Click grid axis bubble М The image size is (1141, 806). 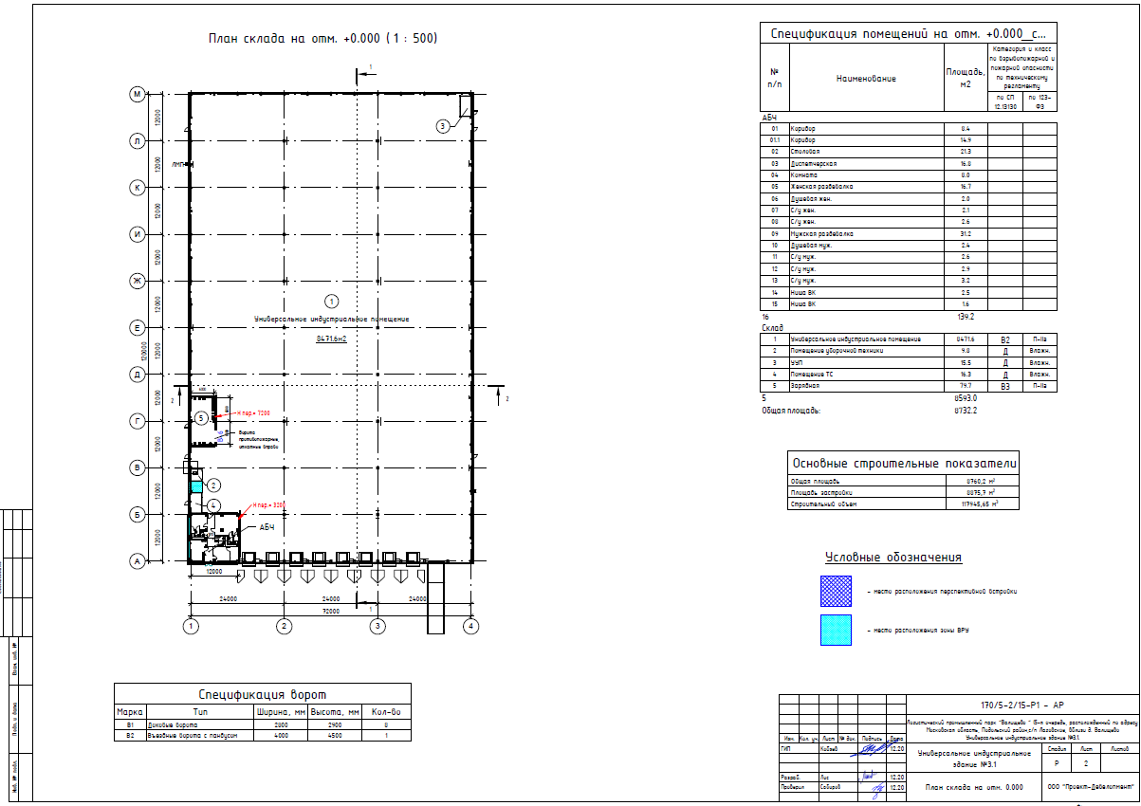point(137,95)
